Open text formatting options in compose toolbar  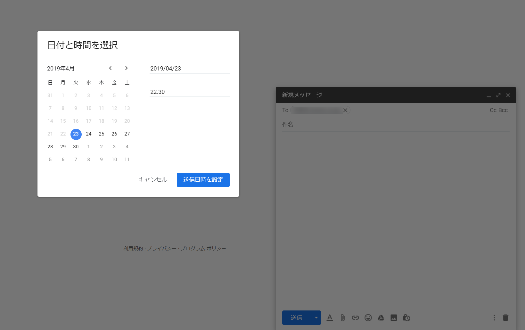330,318
